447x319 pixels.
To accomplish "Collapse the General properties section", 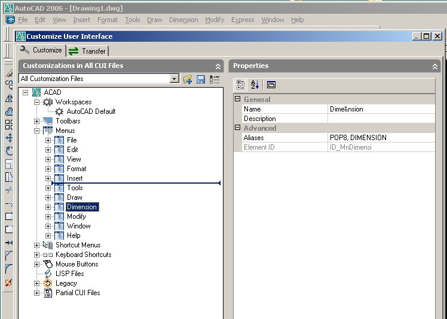I will [237, 99].
